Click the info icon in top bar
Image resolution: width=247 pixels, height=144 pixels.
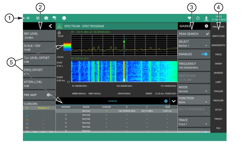(64, 18)
